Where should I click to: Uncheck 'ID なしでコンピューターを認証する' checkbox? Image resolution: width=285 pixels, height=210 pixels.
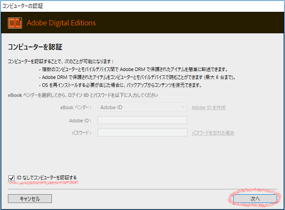tap(11, 178)
